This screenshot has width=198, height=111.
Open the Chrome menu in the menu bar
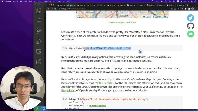[x=8, y=1]
